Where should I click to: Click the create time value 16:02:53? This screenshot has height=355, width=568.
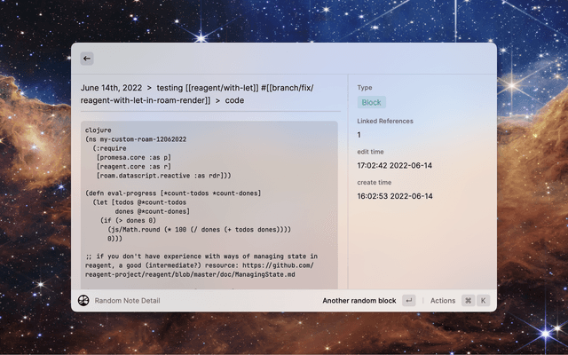point(393,195)
